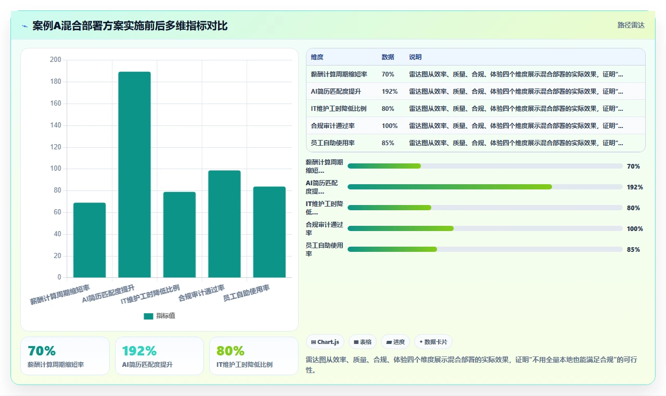This screenshot has height=396, width=666.
Task: Click the 说明 column header
Action: coord(415,57)
